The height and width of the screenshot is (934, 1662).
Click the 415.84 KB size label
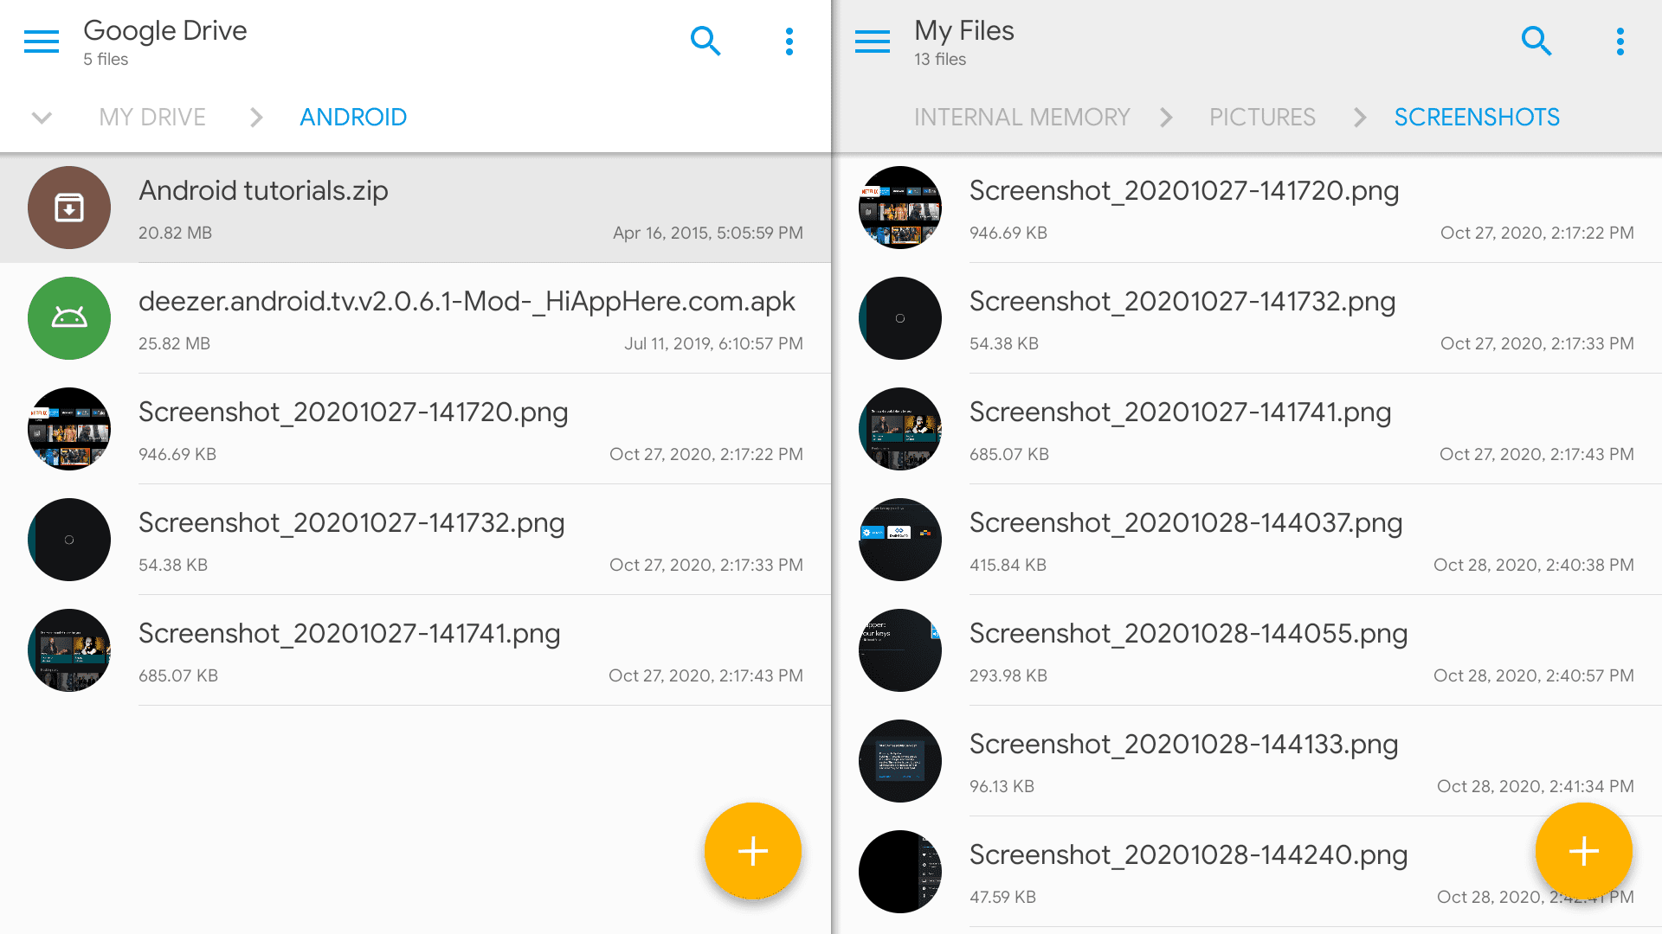pyautogui.click(x=1008, y=565)
